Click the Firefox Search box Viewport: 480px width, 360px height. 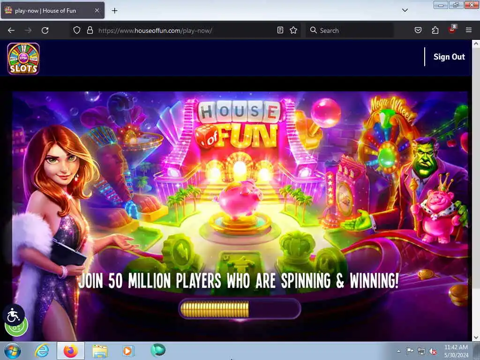coord(350,30)
